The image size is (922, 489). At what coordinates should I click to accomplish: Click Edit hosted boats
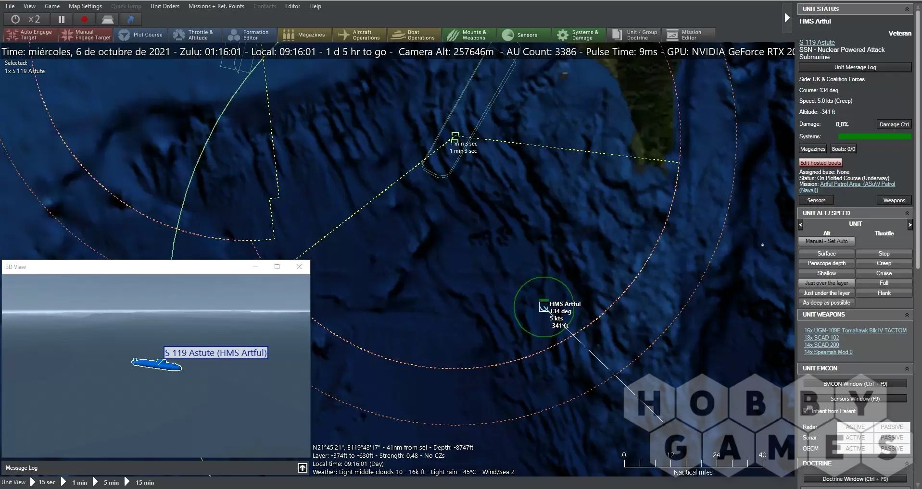pos(821,163)
